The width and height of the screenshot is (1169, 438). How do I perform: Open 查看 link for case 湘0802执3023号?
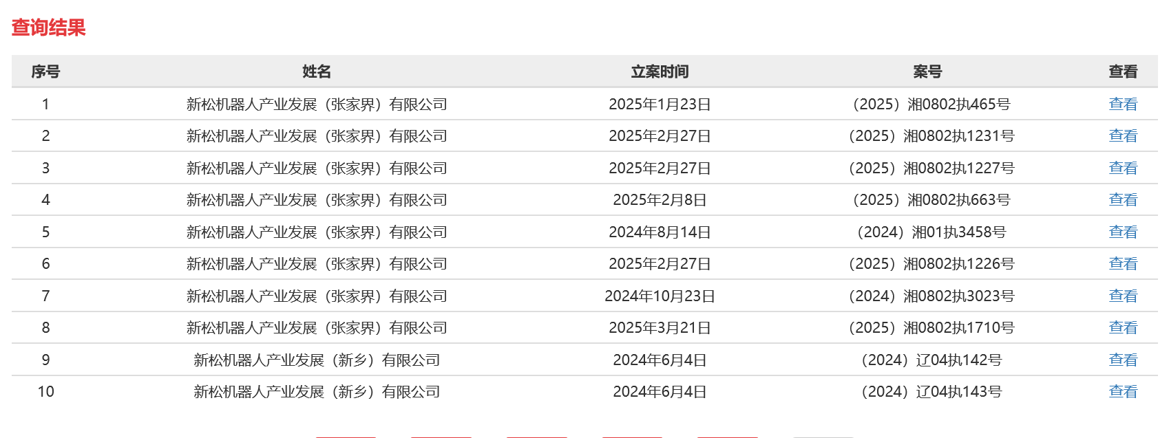tap(1123, 296)
